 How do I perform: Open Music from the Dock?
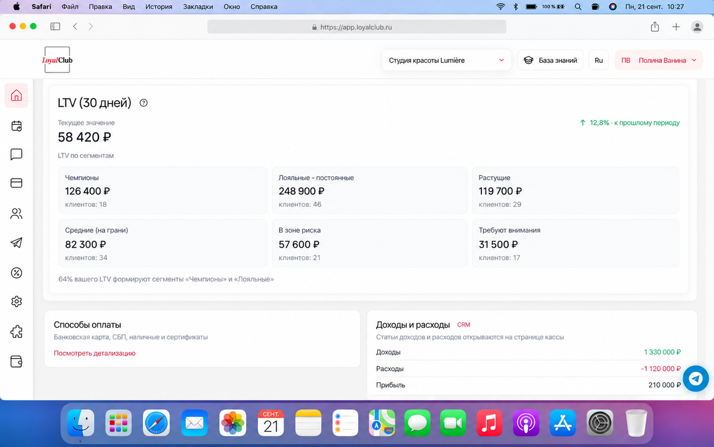tap(489, 423)
